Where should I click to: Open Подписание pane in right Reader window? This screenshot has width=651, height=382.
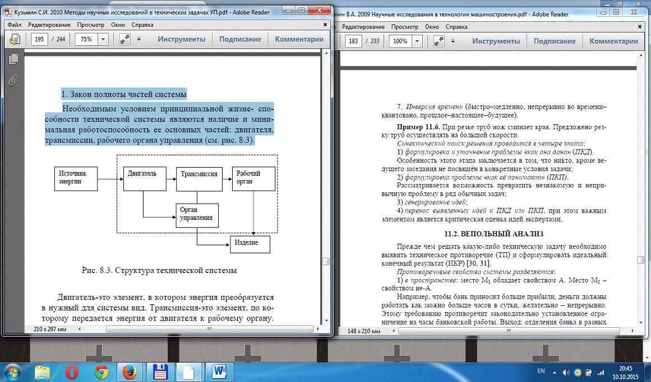click(555, 41)
